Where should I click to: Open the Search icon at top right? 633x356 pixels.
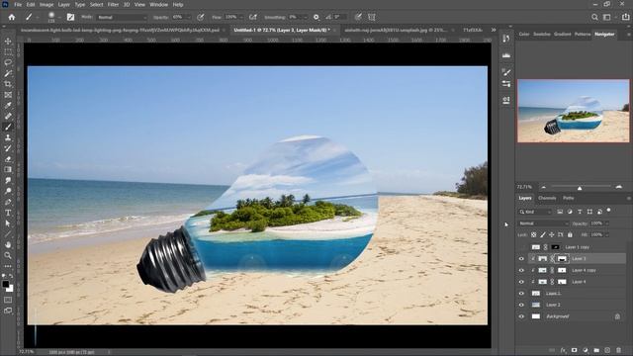(594, 17)
